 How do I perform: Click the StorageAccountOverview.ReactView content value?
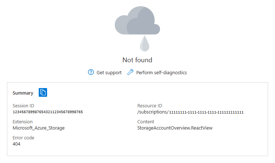point(175,128)
